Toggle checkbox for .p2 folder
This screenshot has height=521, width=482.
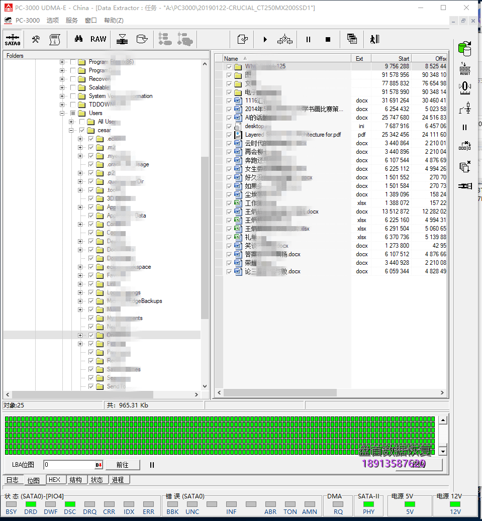tap(91, 173)
